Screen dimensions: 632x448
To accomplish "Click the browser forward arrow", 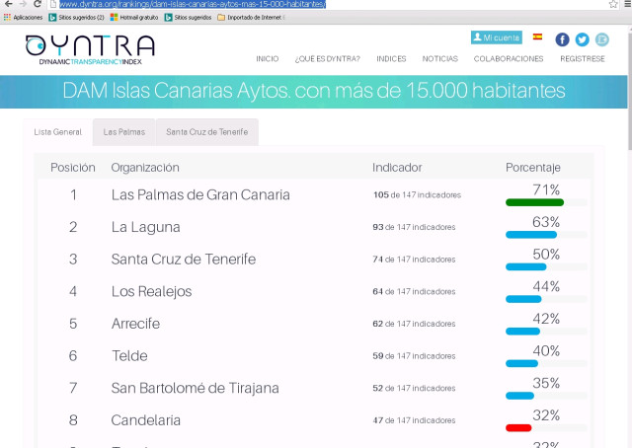I will pyautogui.click(x=23, y=4).
